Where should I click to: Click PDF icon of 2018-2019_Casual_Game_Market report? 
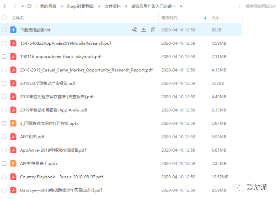(13, 70)
